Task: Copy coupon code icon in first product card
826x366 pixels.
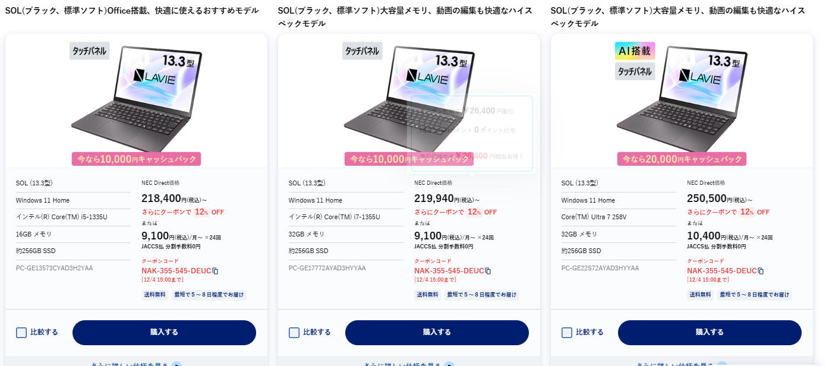Action: pyautogui.click(x=215, y=271)
